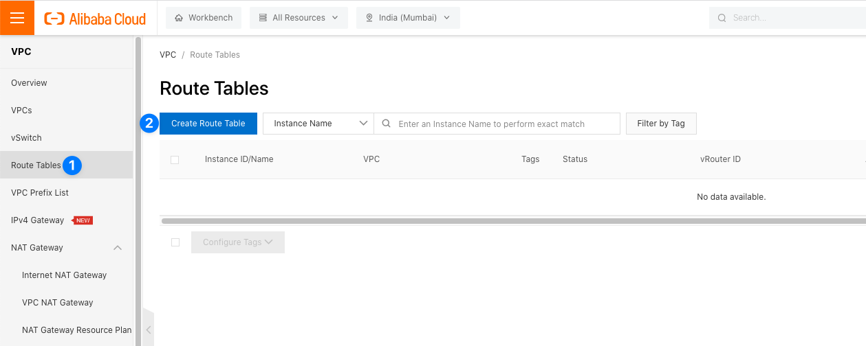Open VPC Prefix List in sidebar

coord(40,193)
